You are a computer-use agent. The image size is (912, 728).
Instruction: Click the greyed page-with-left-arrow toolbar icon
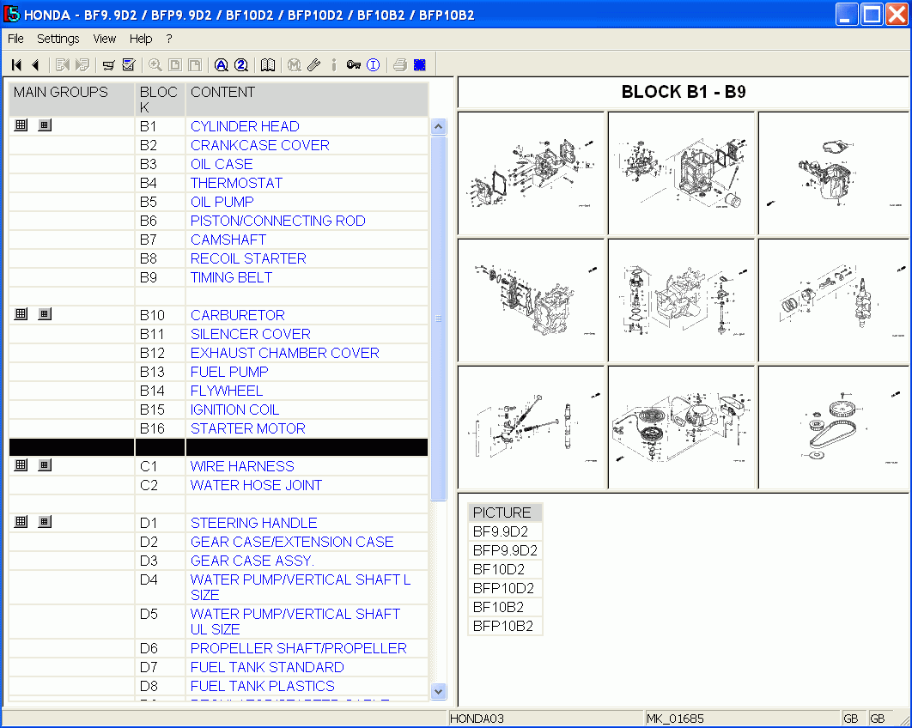click(x=62, y=65)
